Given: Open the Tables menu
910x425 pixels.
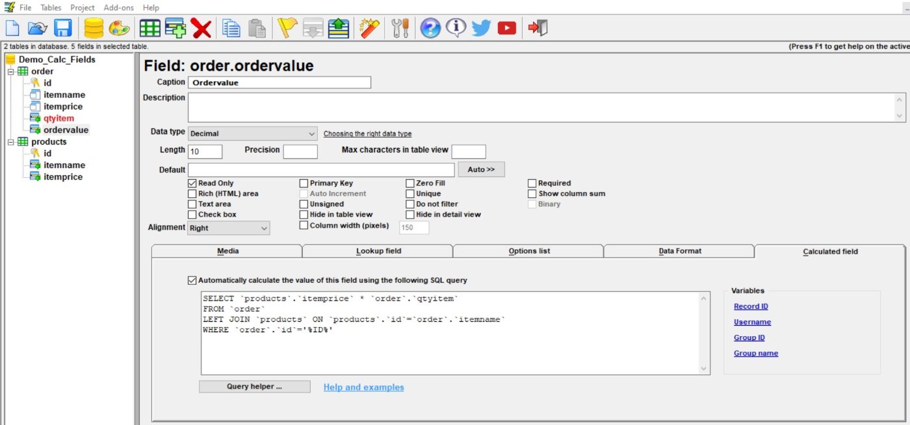Looking at the screenshot, I should tap(51, 8).
